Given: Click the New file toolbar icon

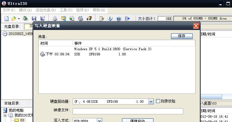Looking at the screenshot, I should coord(6,19).
